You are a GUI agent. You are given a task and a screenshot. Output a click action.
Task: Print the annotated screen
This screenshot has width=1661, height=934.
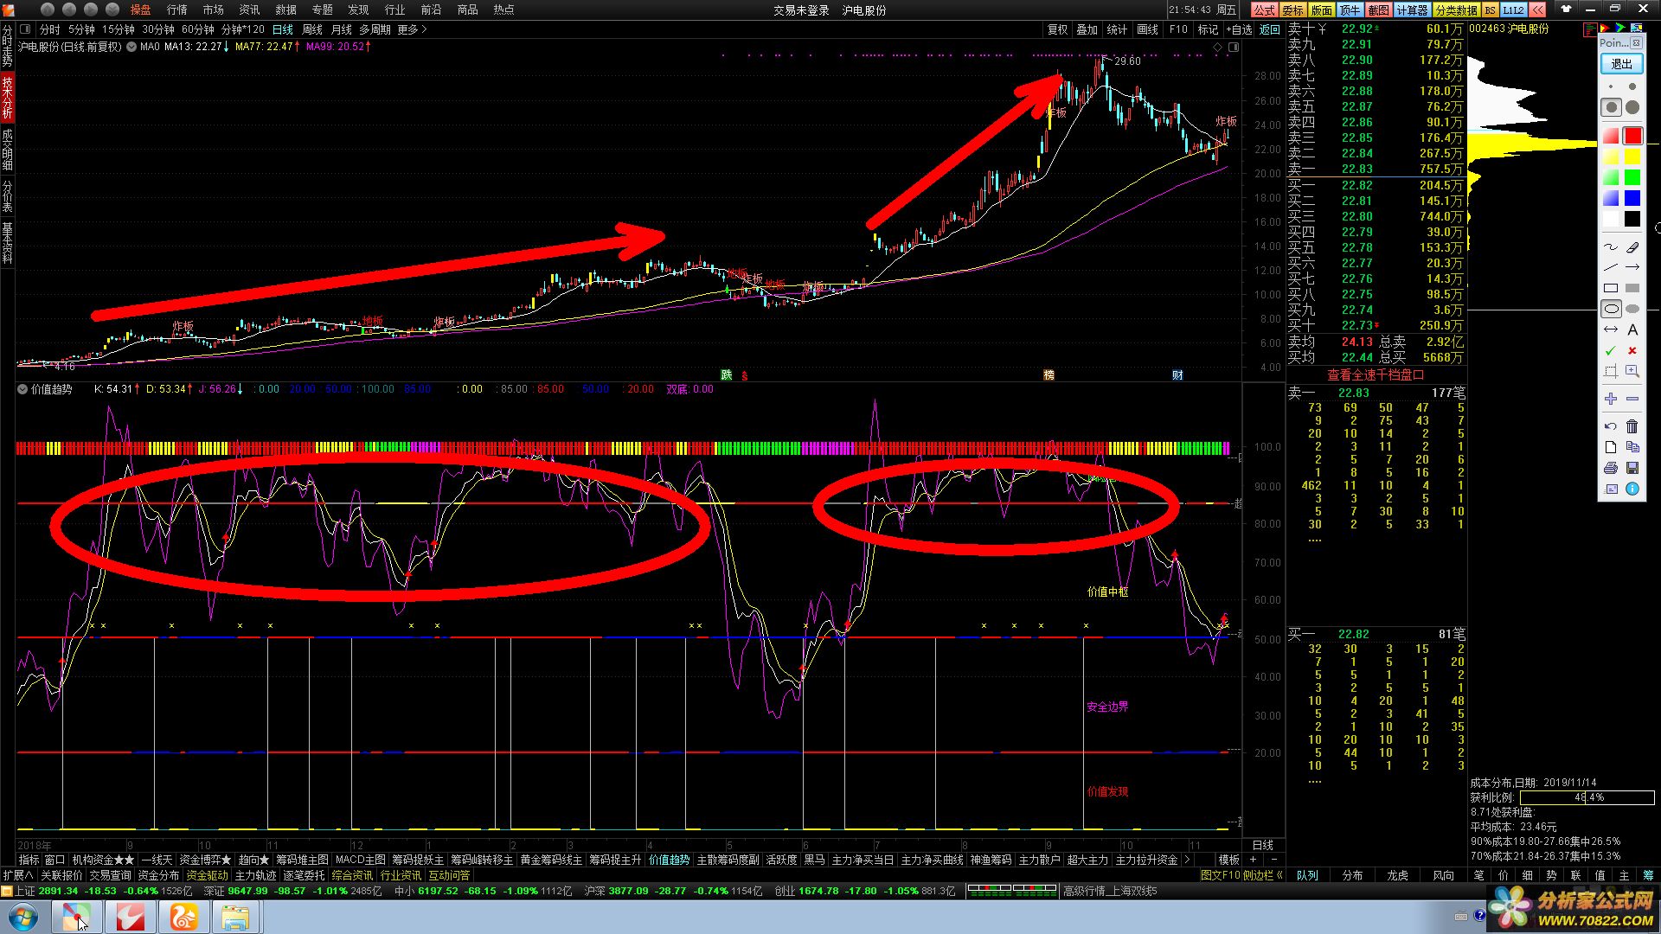(1611, 468)
